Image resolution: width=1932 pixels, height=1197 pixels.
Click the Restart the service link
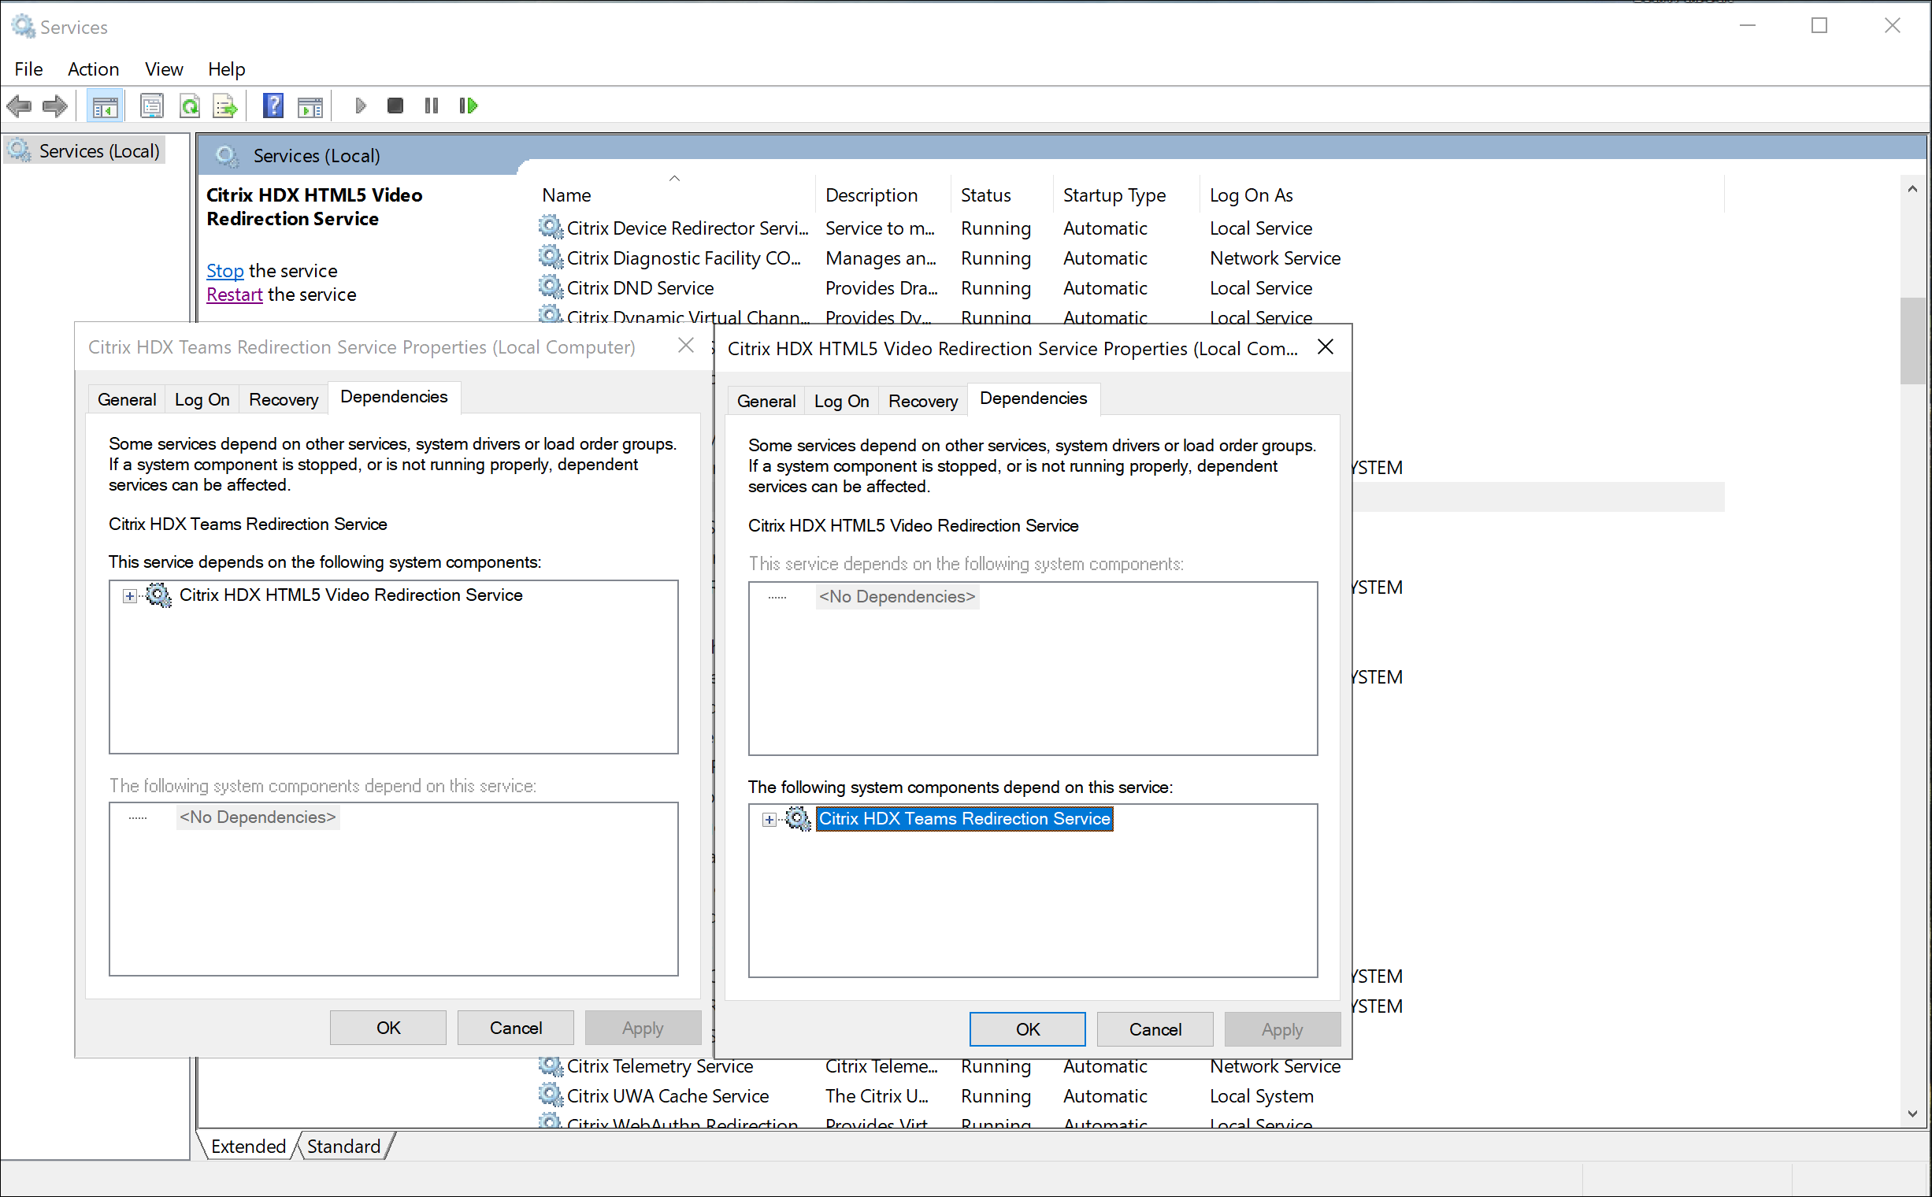tap(235, 295)
